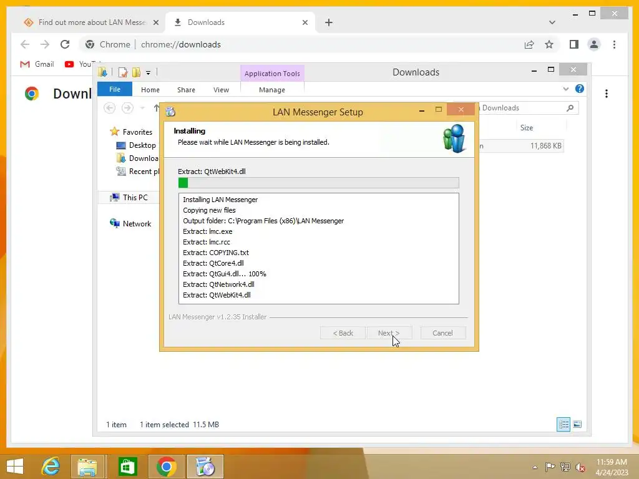Click the muted volume tray icon
This screenshot has width=639, height=479.
[580, 467]
